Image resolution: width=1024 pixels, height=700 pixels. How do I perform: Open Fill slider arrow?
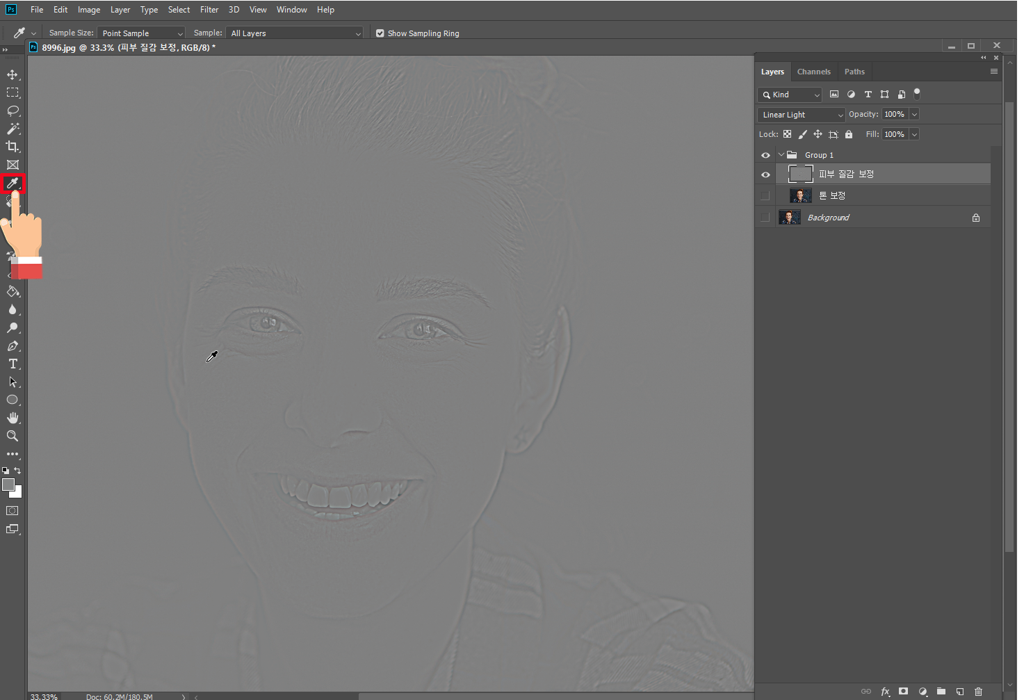(914, 134)
